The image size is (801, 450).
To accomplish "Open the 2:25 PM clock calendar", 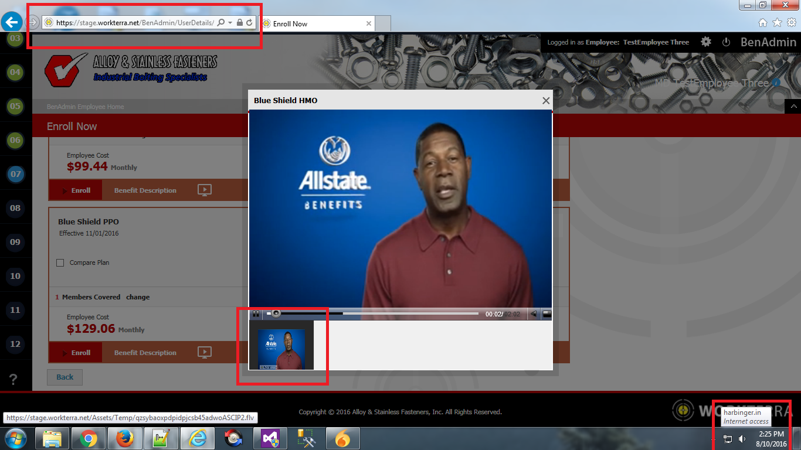I will 771,439.
